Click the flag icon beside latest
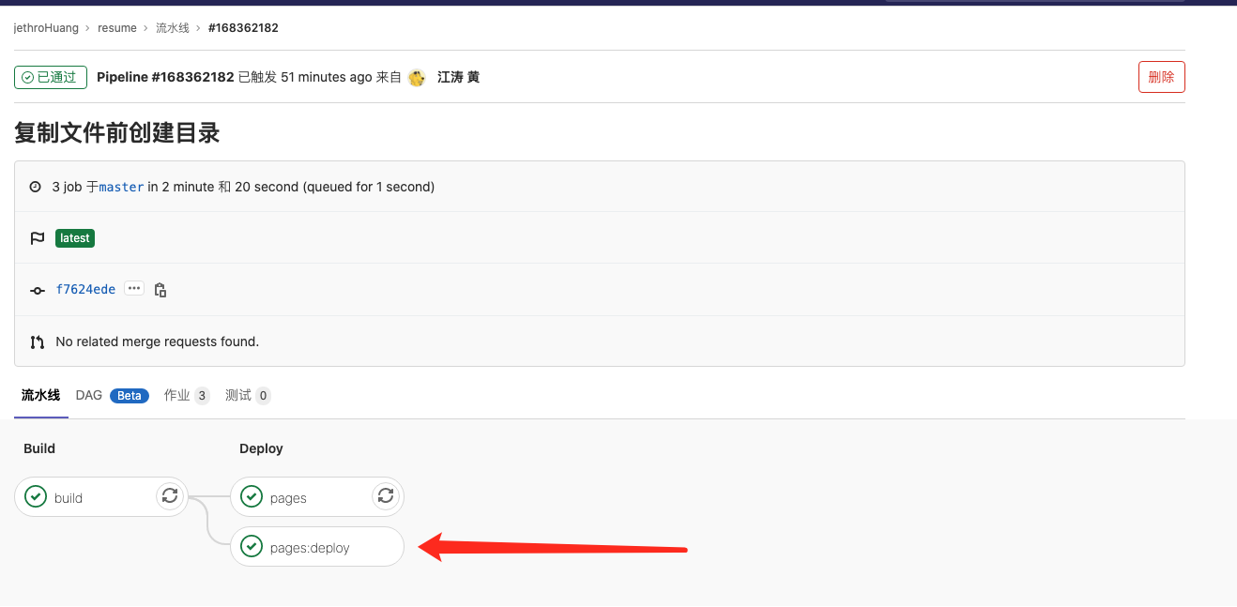 [x=37, y=238]
